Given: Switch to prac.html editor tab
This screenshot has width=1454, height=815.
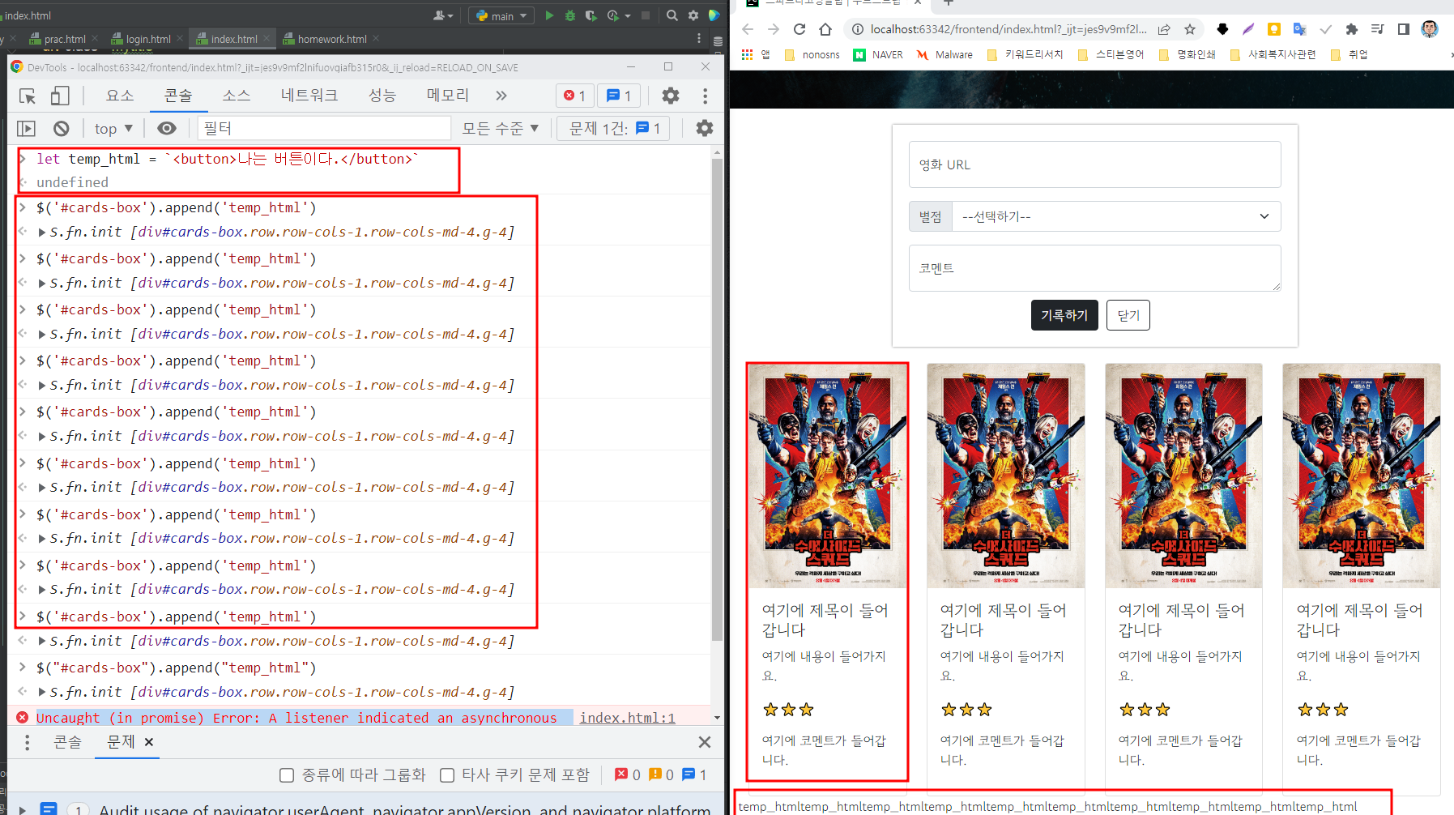Looking at the screenshot, I should (63, 39).
